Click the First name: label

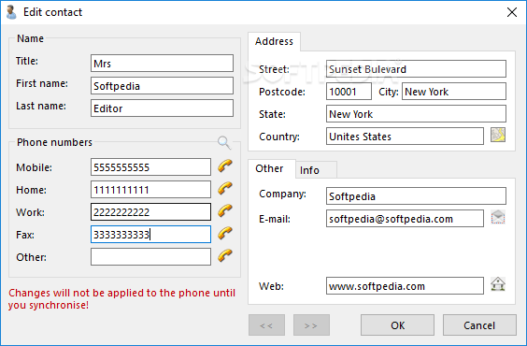point(42,83)
